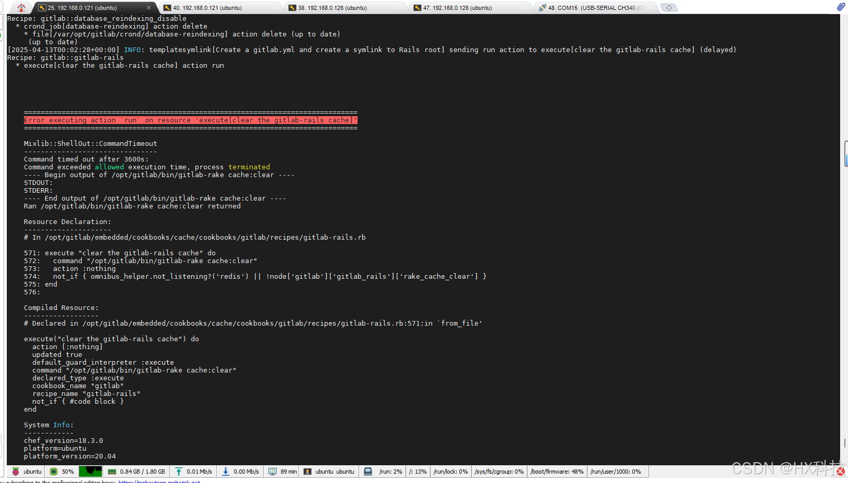Click the '/run: 2%' disk status entry
The image size is (848, 483).
coord(391,472)
